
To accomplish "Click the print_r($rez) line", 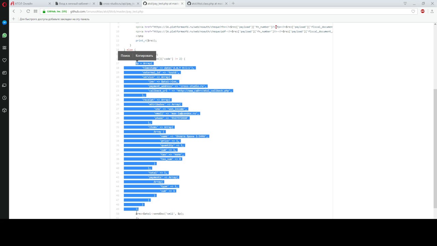I will click(146, 41).
